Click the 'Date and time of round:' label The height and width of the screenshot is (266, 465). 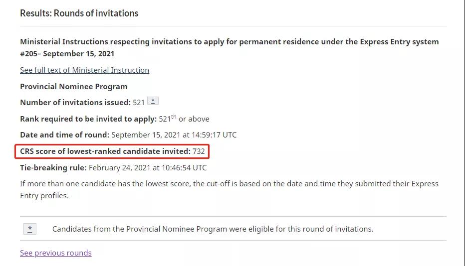65,135
